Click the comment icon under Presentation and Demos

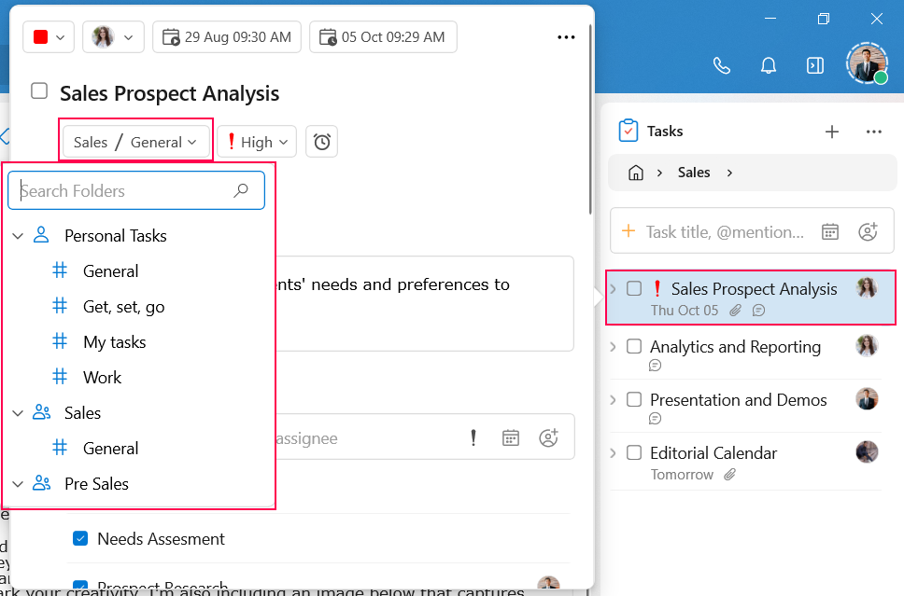655,418
